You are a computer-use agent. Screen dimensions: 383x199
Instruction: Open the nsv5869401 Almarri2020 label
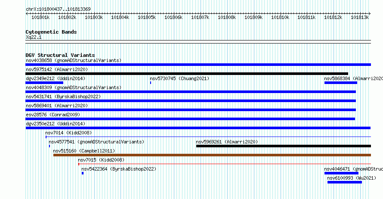pyautogui.click(x=57, y=106)
